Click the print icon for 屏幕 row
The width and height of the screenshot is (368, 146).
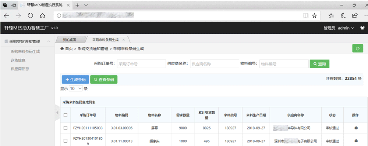click(x=355, y=128)
